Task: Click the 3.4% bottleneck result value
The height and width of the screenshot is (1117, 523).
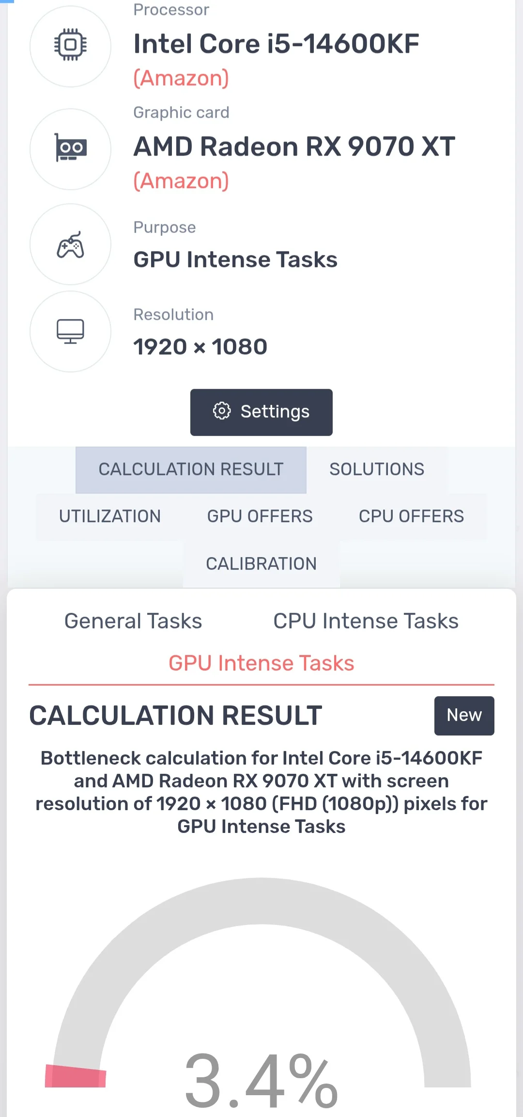Action: pos(261,1082)
